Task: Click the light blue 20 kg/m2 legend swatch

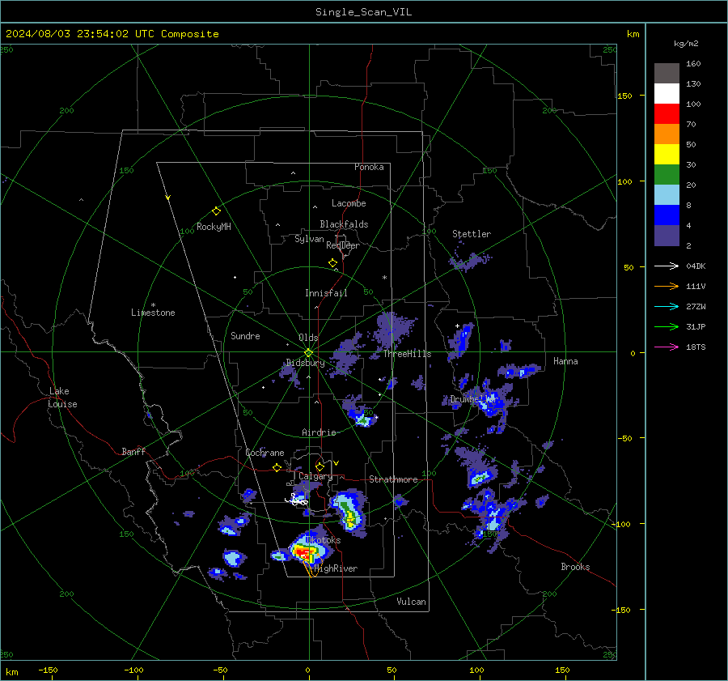Action: (x=667, y=195)
